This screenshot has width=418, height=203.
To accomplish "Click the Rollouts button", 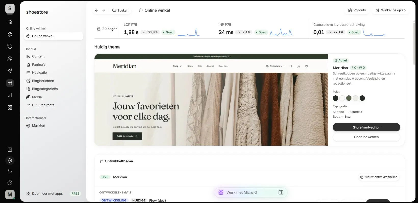I will click(357, 10).
